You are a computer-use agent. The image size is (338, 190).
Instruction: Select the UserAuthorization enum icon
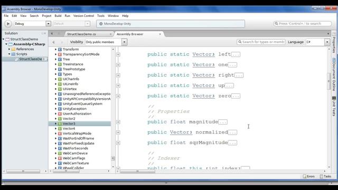tap(60, 114)
